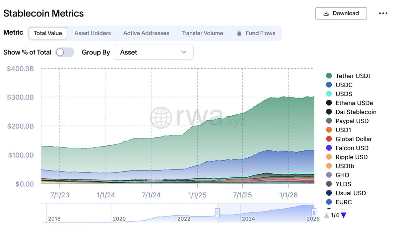The height and width of the screenshot is (232, 398).
Task: Click the download arrow icon in the Download button
Action: pos(326,13)
